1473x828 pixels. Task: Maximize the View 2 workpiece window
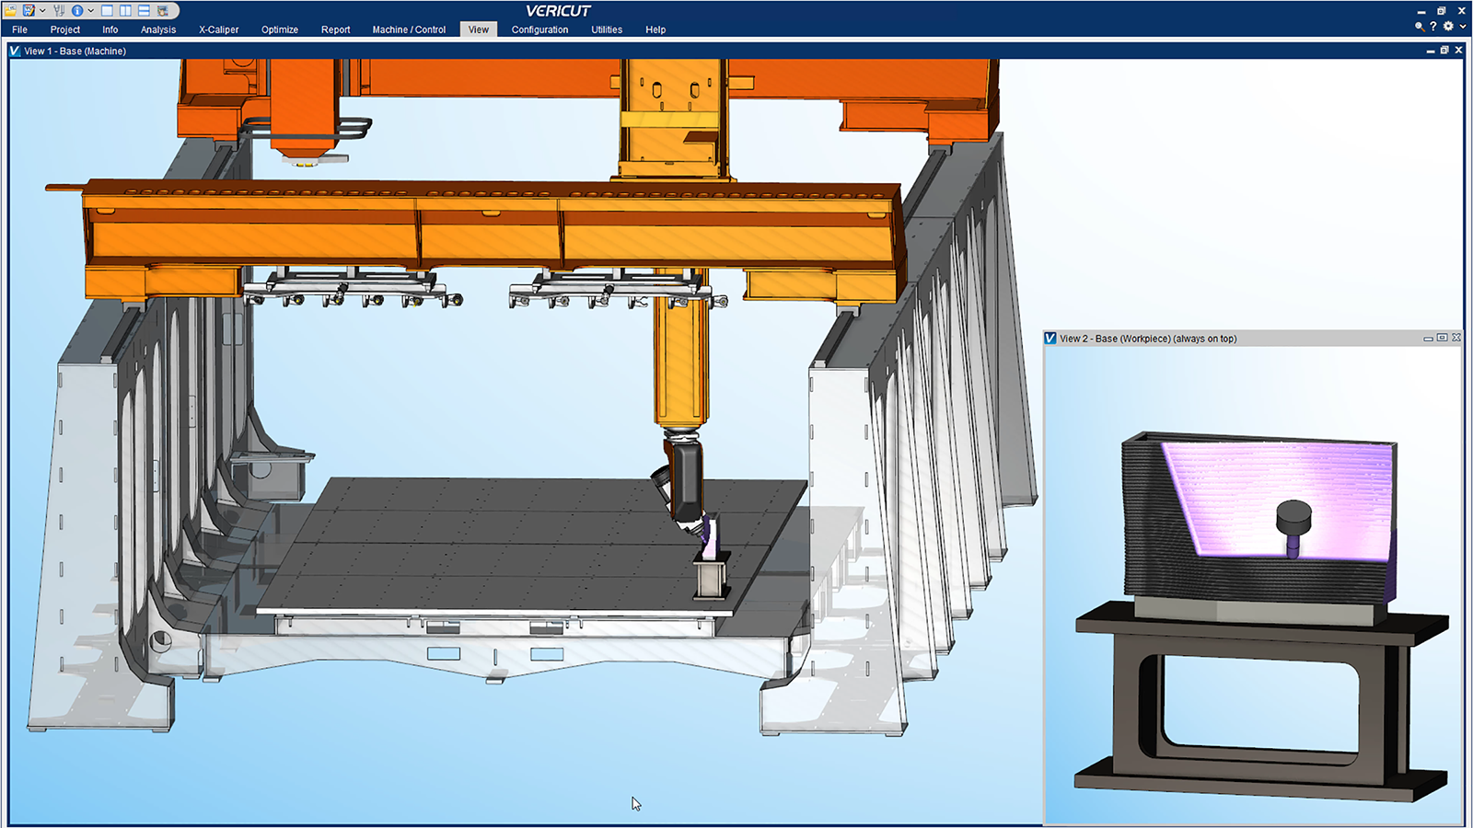1442,338
